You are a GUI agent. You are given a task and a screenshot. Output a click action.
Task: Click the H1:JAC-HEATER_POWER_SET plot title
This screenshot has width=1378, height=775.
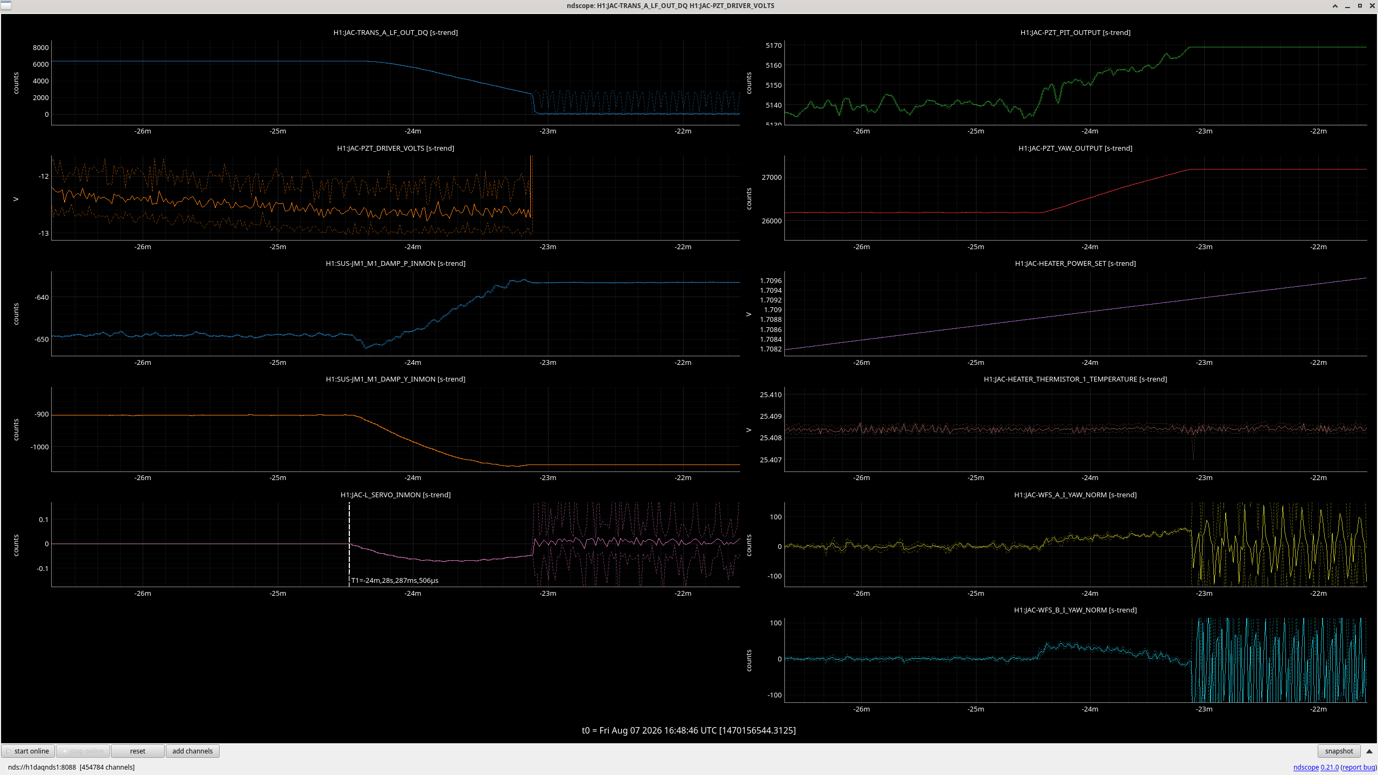pos(1075,263)
